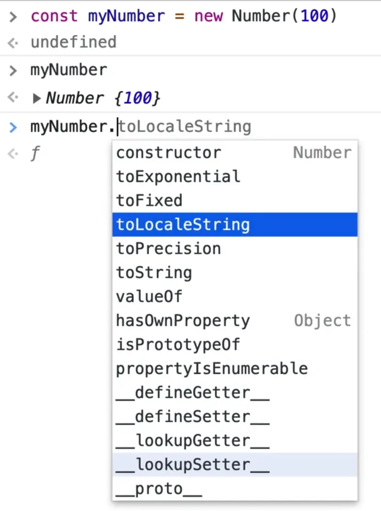Select highlighted toLocaleString suggestion

pyautogui.click(x=183, y=225)
